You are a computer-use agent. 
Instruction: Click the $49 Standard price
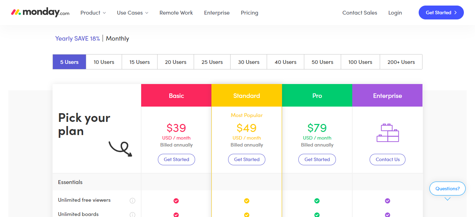[x=247, y=128]
